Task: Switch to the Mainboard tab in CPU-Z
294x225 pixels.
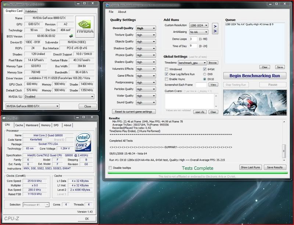Action: coord(32,125)
